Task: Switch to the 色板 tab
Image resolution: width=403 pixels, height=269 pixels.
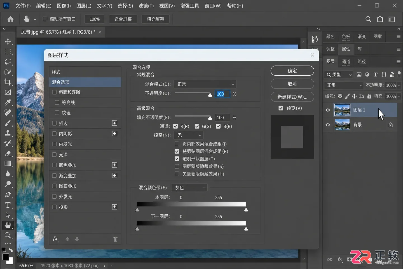Action: point(346,37)
